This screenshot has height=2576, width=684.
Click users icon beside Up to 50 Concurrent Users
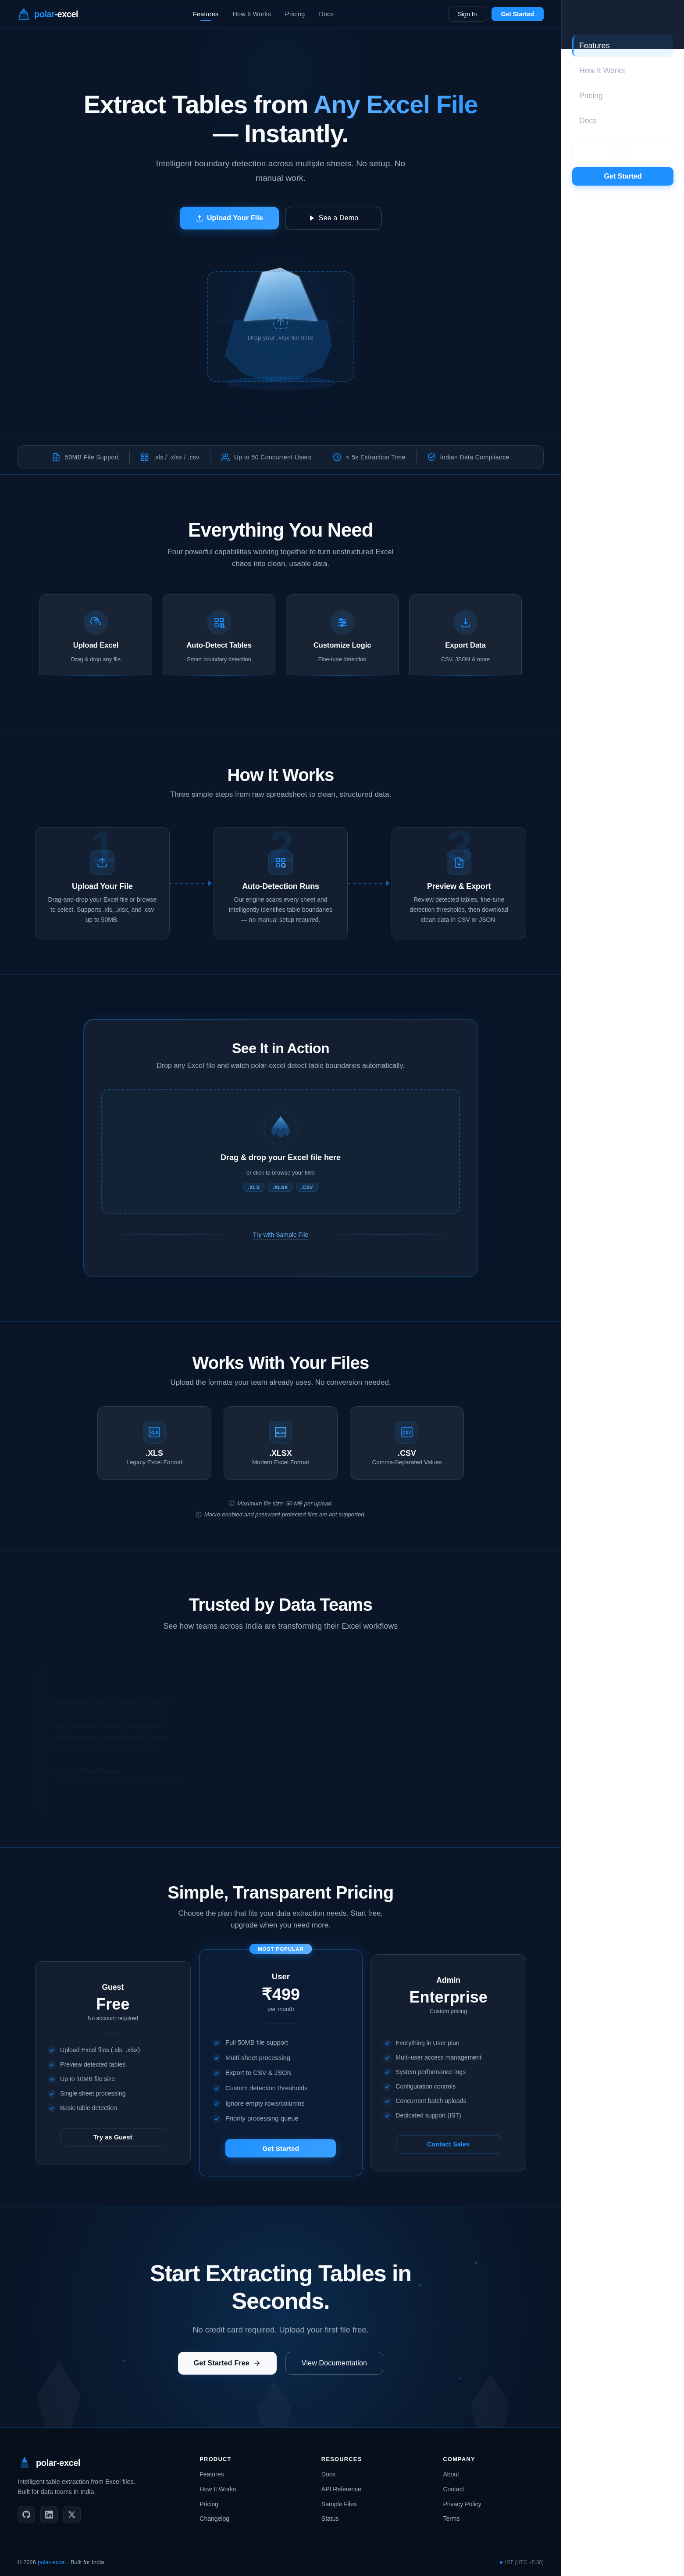[225, 457]
